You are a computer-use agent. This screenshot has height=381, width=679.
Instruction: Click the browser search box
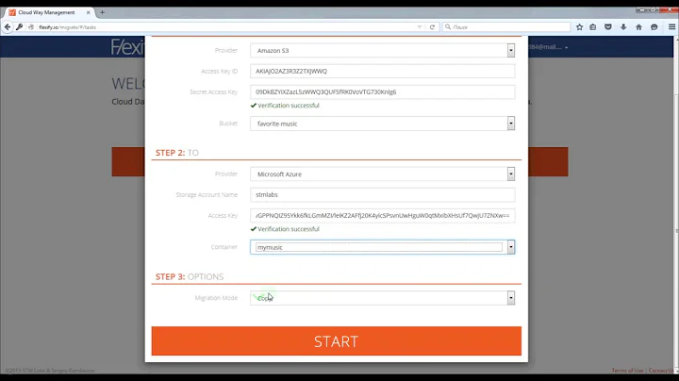tap(506, 26)
